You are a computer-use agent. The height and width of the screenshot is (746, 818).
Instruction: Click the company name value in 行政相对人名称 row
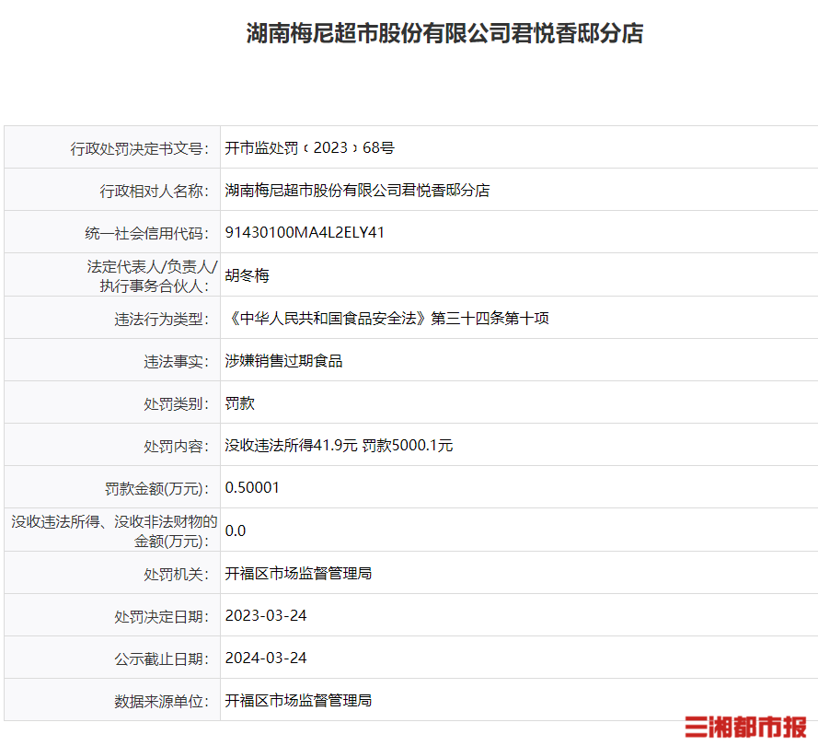click(357, 190)
